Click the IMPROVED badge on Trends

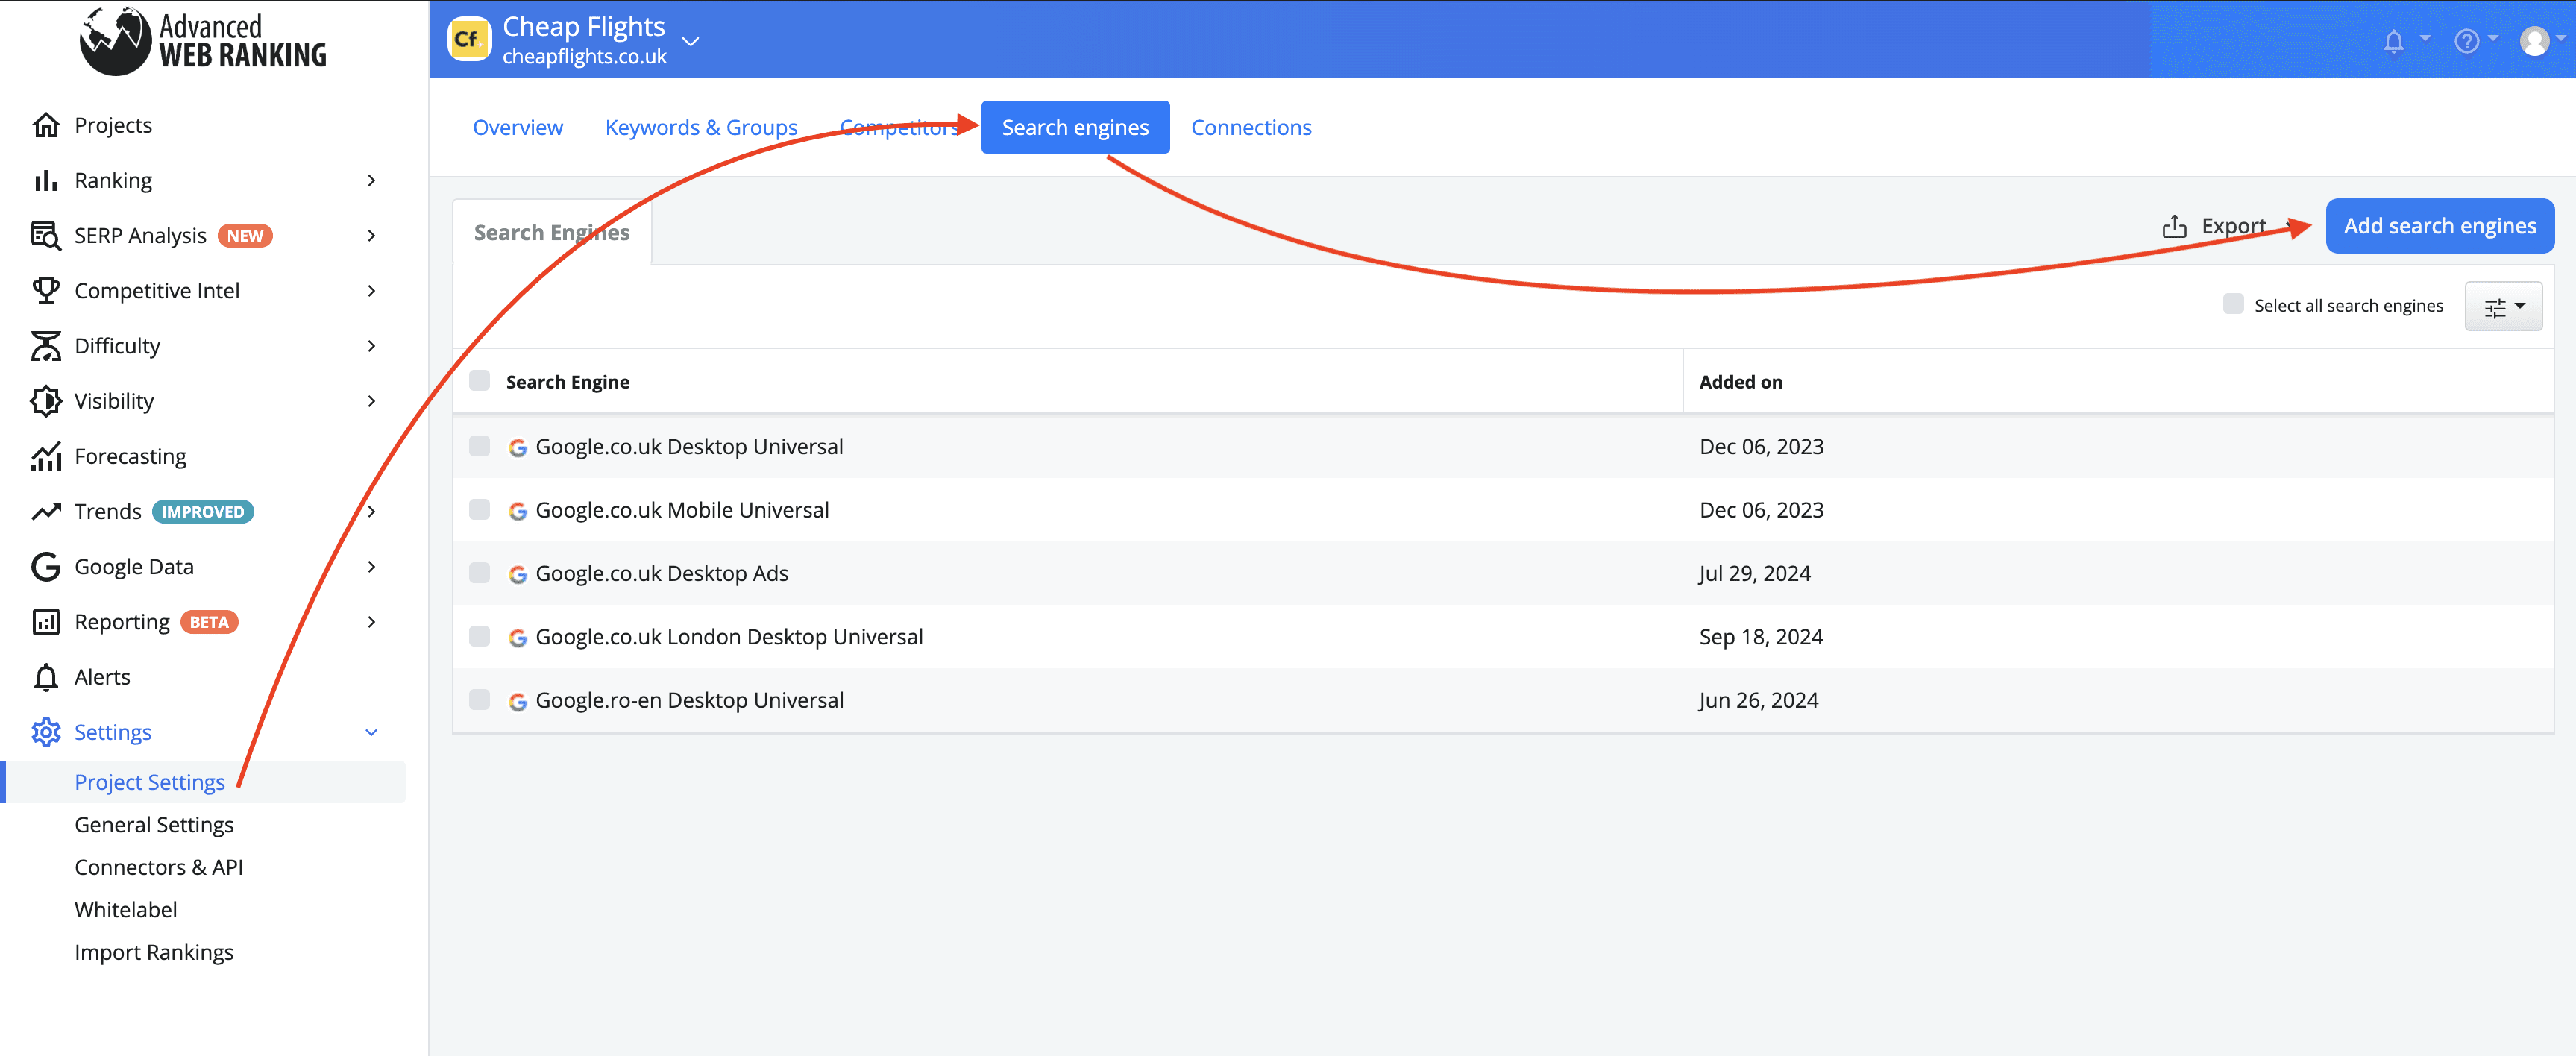203,512
